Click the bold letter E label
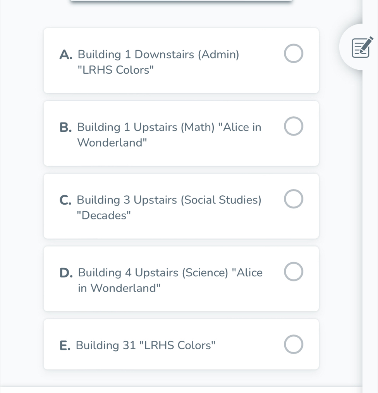378x393 pixels. click(65, 345)
